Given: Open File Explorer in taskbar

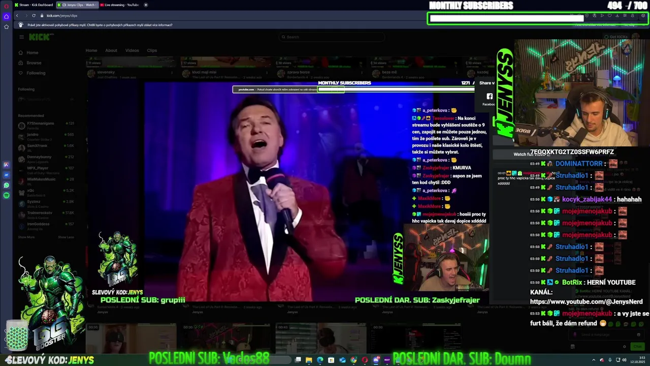Looking at the screenshot, I should (x=309, y=360).
